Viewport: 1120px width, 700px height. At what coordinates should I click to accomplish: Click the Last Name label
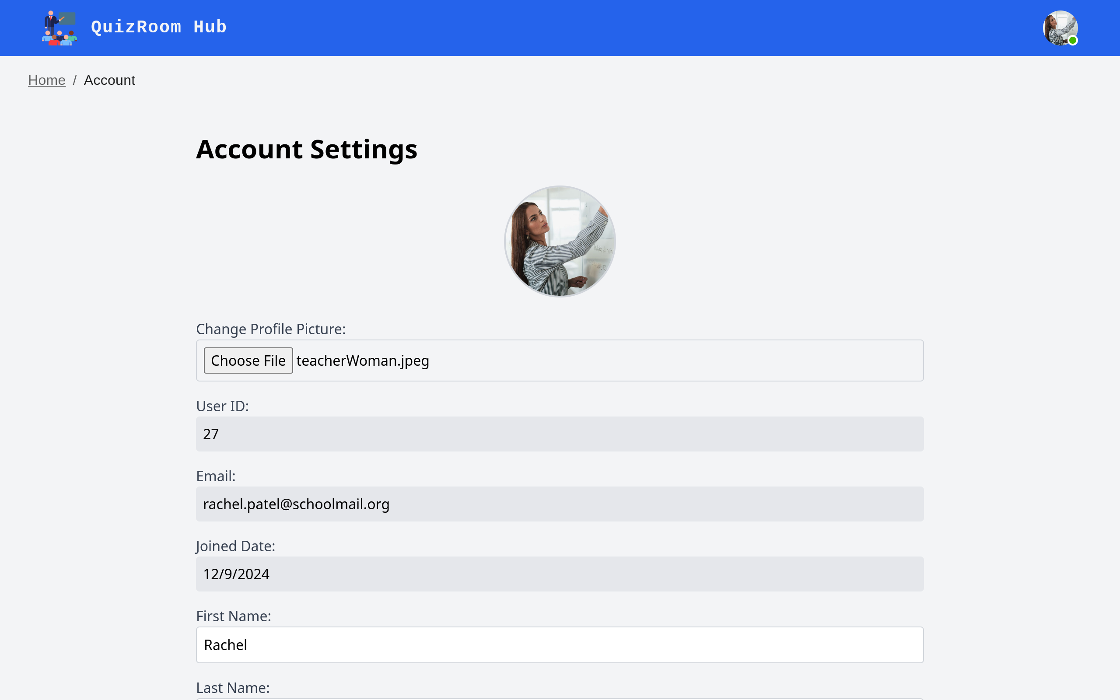click(x=233, y=688)
